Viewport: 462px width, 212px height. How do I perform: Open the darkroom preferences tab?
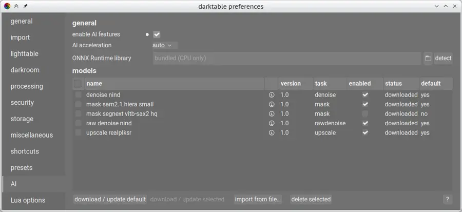click(x=33, y=70)
